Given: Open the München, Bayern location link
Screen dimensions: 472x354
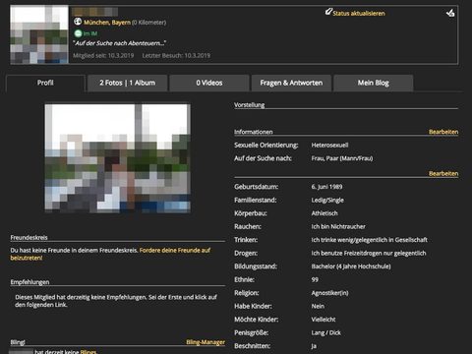Looking at the screenshot, I should pos(107,23).
